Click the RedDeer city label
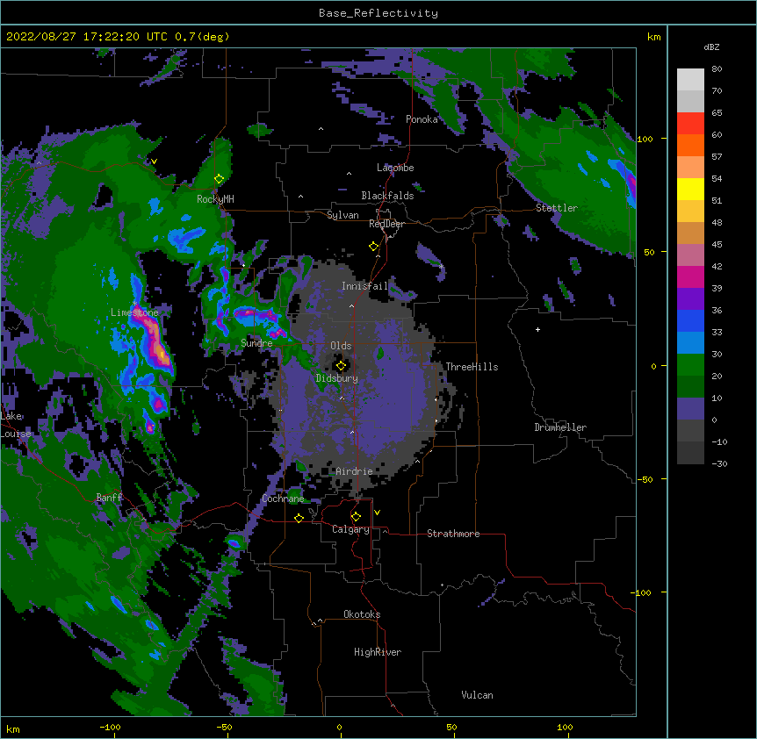This screenshot has width=757, height=739. [x=386, y=224]
